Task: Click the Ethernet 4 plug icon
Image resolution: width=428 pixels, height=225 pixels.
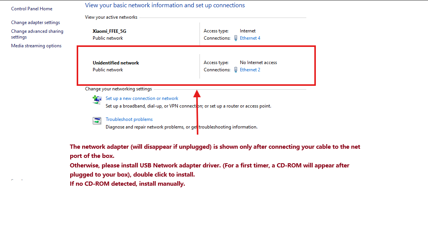Action: click(x=236, y=38)
